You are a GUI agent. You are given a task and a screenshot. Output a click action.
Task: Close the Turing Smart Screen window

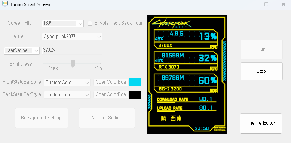tap(284, 4)
